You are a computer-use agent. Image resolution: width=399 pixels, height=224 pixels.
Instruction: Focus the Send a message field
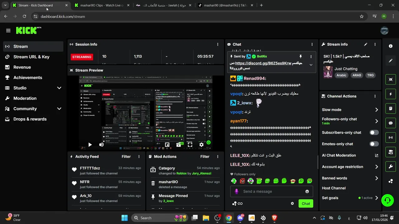[x=272, y=192]
